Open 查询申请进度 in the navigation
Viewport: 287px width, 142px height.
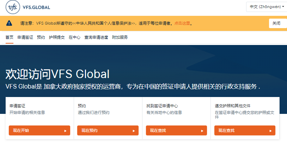(x=96, y=37)
